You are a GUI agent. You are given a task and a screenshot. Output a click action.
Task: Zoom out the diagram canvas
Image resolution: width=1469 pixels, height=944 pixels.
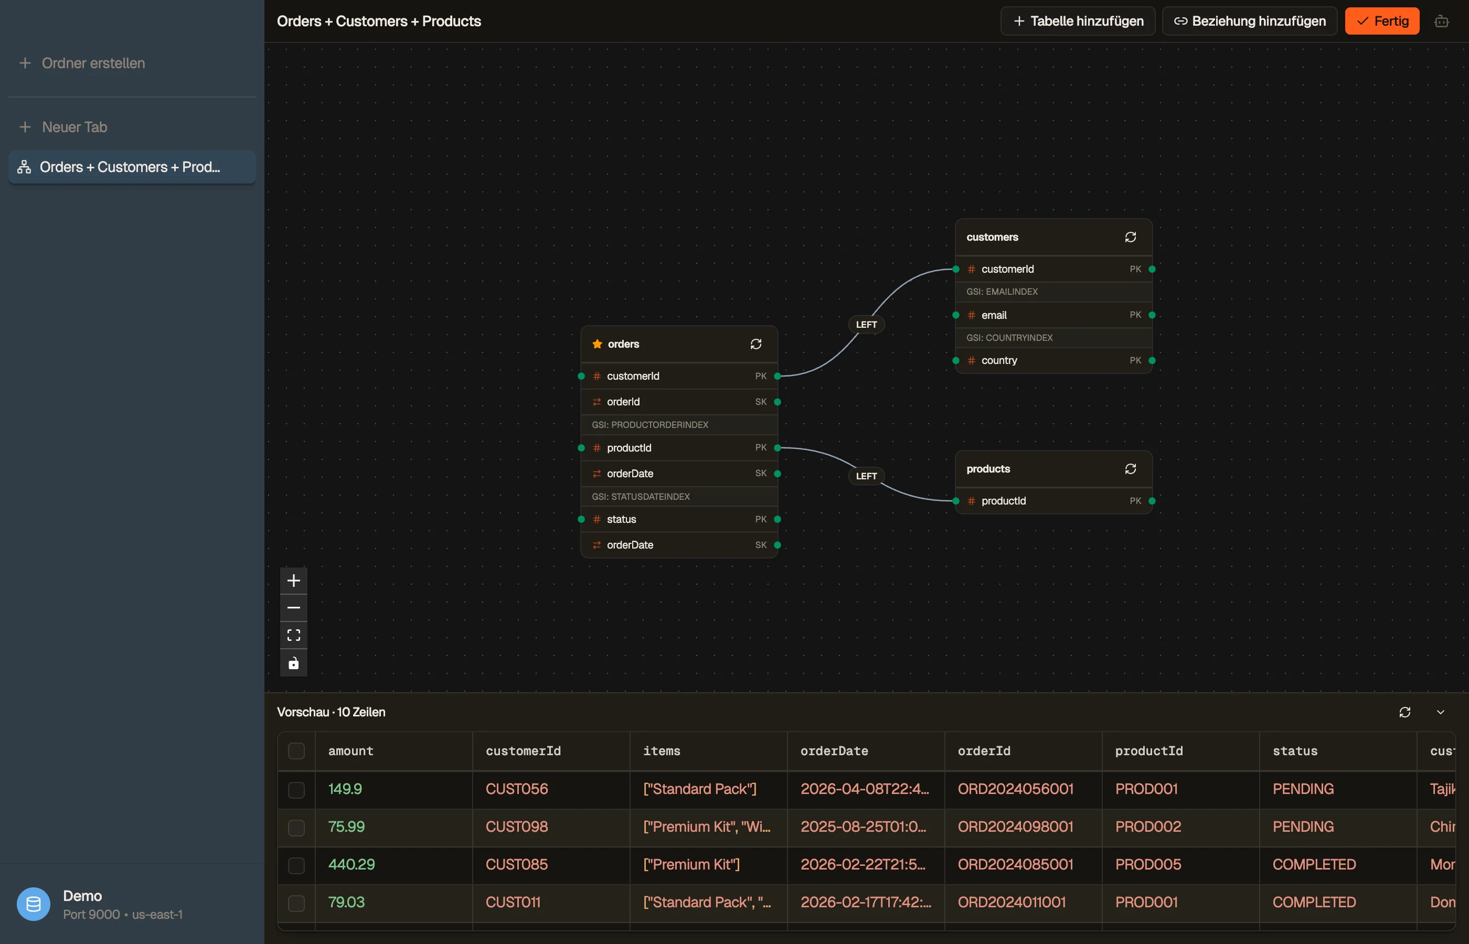(294, 607)
